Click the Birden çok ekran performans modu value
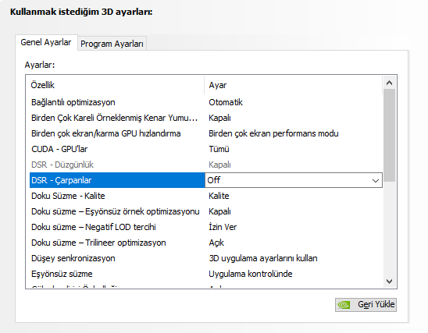This screenshot has width=428, height=333. tap(273, 133)
